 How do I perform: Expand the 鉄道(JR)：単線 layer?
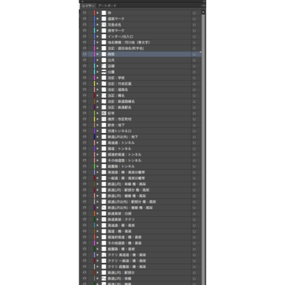point(98,278)
